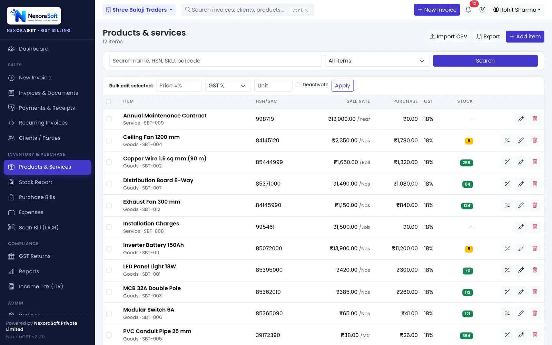
Task: Adjust stock for Modular Switch 6A
Action: (x=507, y=313)
